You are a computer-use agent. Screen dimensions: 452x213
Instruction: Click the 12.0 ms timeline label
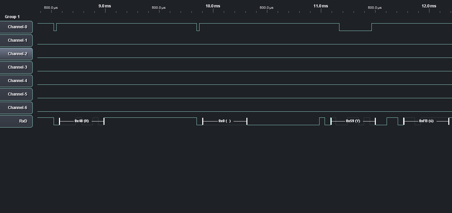429,6
